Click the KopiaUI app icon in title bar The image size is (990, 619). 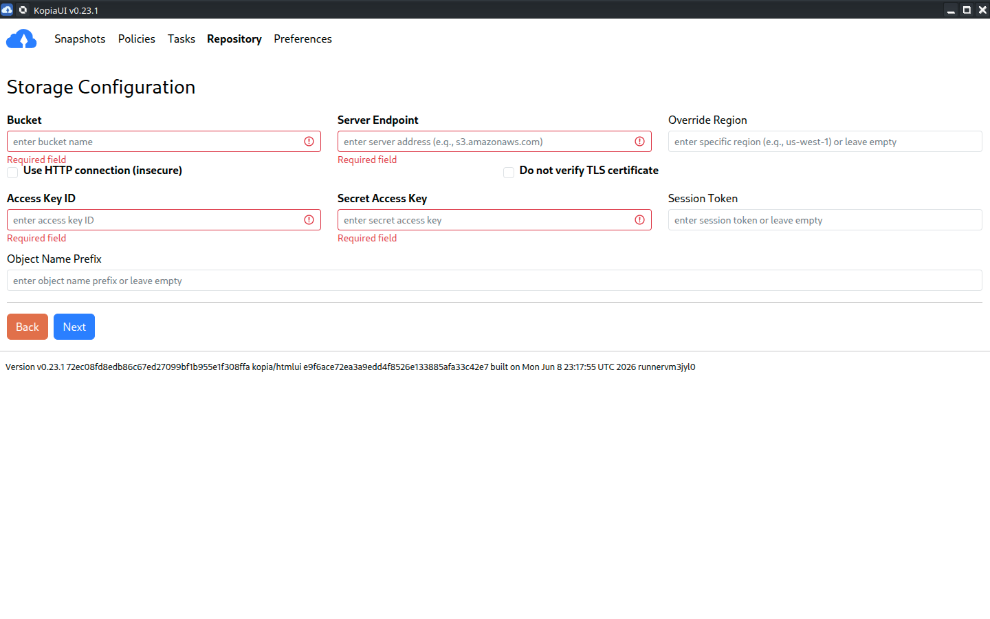(7, 10)
